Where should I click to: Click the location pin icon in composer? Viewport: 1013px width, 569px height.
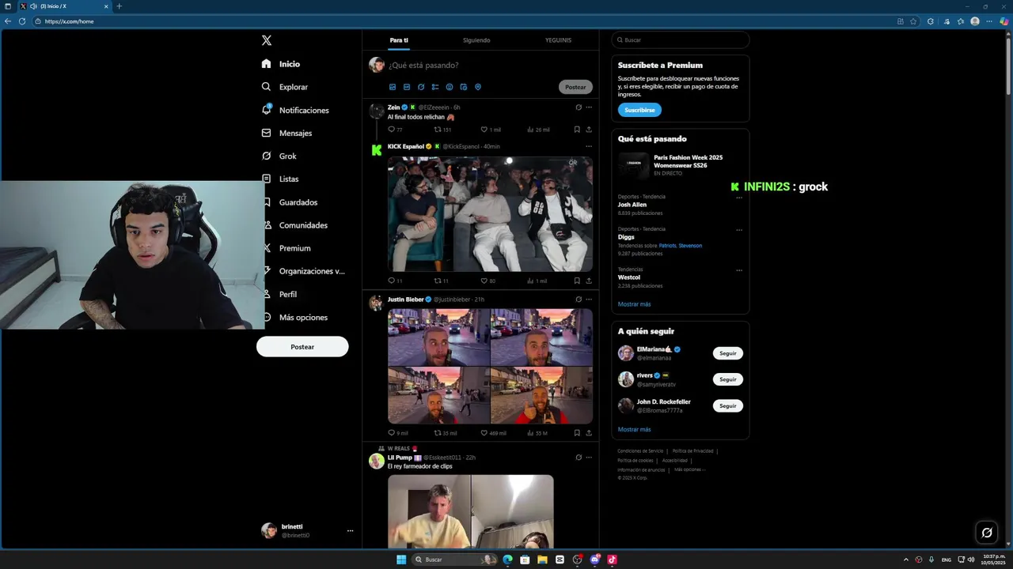pos(478,87)
